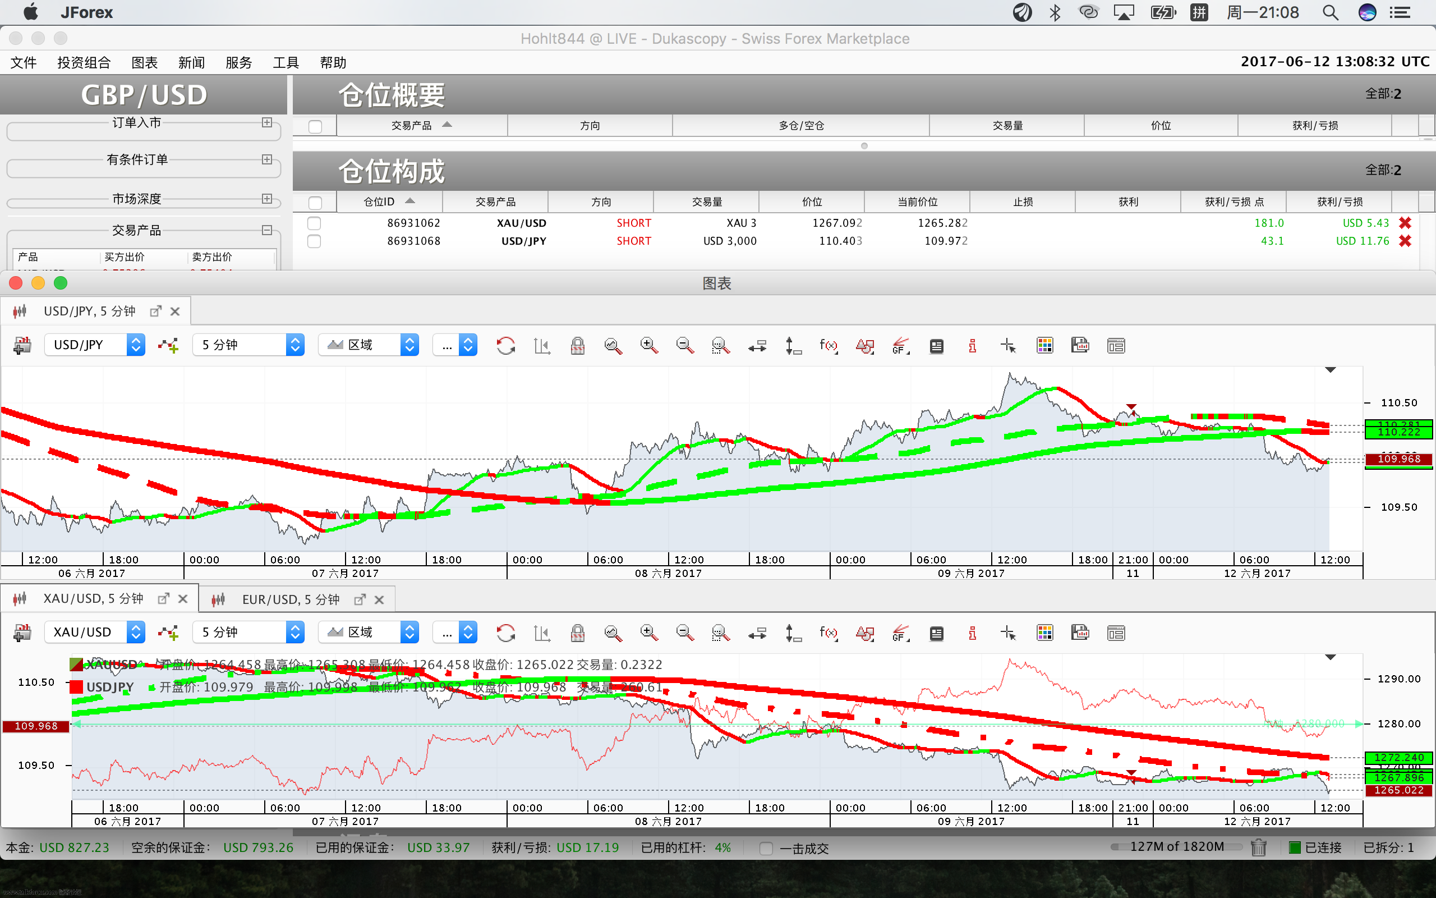The height and width of the screenshot is (898, 1436).
Task: Open the XAU/USD instrument dropdown
Action: (x=95, y=633)
